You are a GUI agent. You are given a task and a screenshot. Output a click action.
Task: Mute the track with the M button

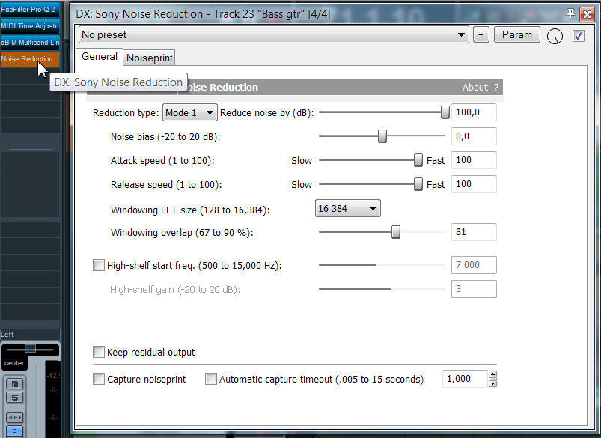pos(14,383)
